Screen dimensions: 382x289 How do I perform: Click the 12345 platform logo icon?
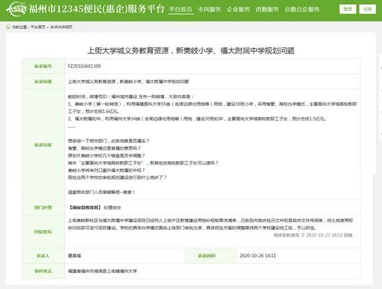(x=16, y=9)
